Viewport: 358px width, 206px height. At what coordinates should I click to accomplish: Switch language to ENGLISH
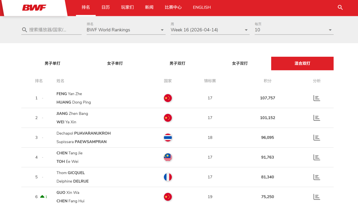202,7
